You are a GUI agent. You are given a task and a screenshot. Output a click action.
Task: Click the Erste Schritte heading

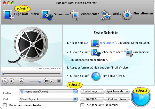point(106,33)
